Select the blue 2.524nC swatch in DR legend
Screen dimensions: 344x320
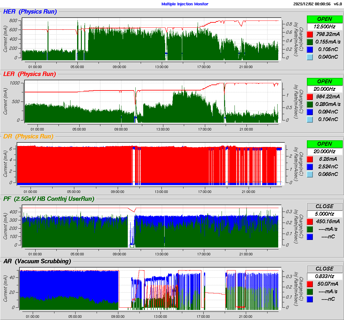tap(310, 166)
